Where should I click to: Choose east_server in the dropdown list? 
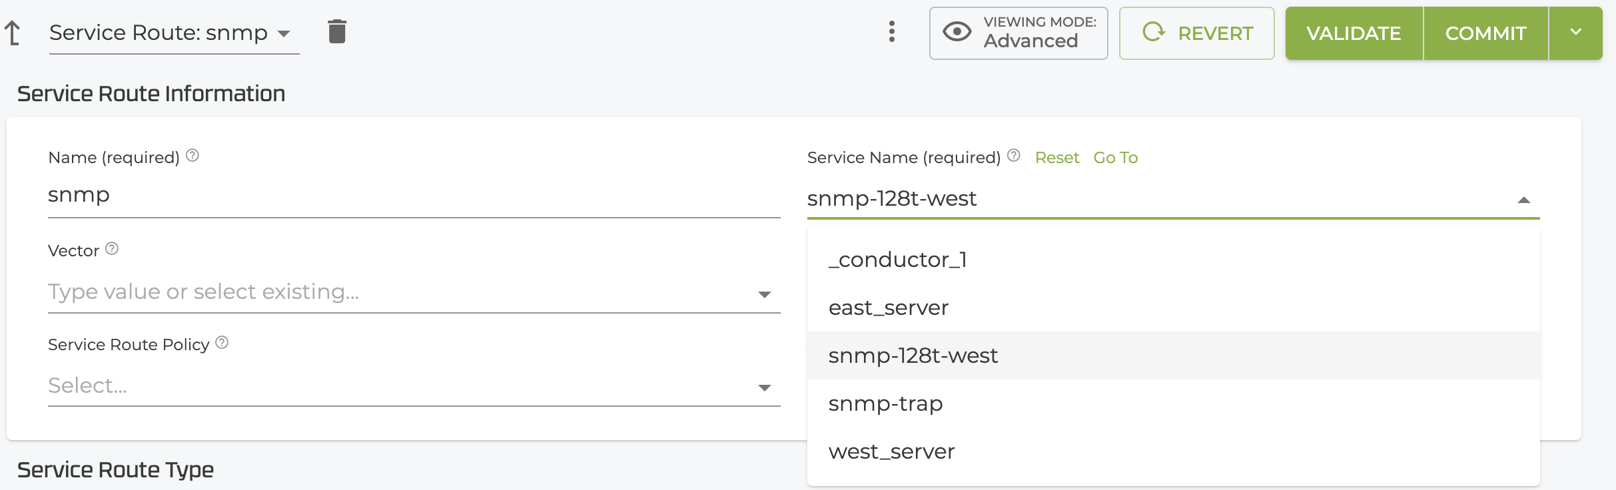888,308
